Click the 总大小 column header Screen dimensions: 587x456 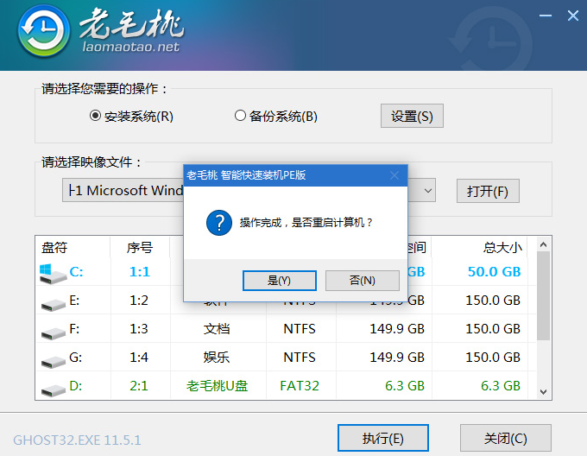tap(502, 247)
